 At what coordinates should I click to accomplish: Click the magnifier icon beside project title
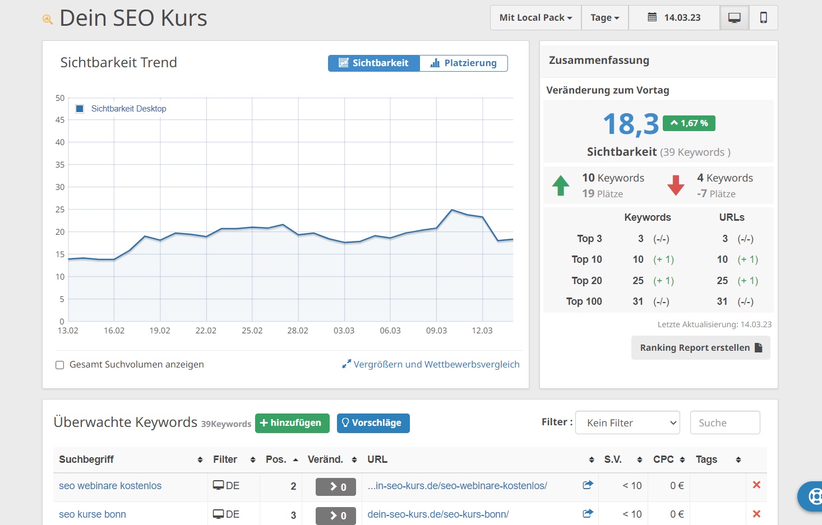point(48,20)
